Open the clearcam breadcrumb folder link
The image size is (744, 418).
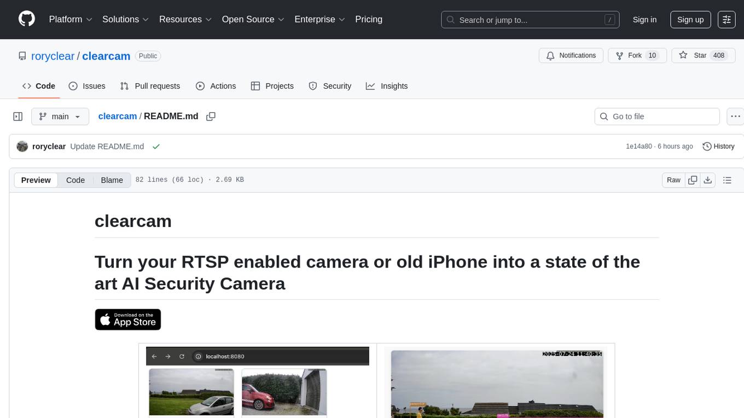point(118,117)
